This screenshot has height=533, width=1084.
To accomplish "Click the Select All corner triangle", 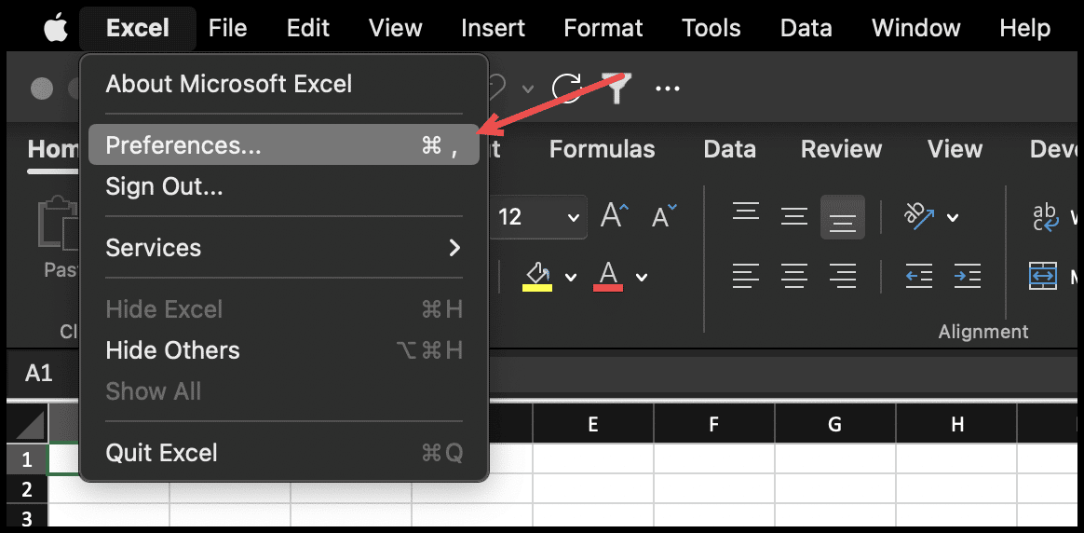I will click(x=28, y=423).
